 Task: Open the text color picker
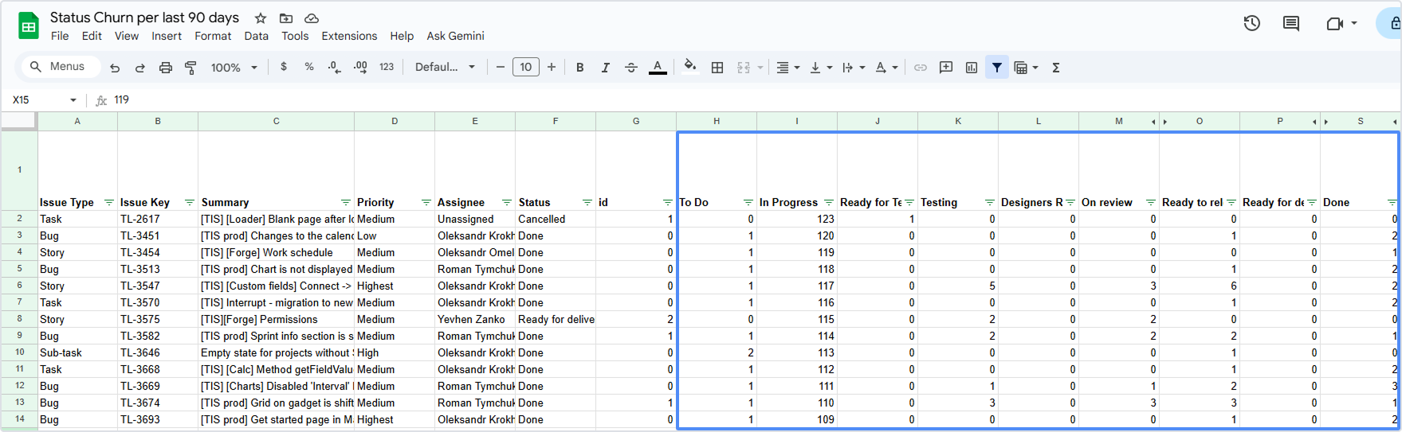pyautogui.click(x=658, y=68)
